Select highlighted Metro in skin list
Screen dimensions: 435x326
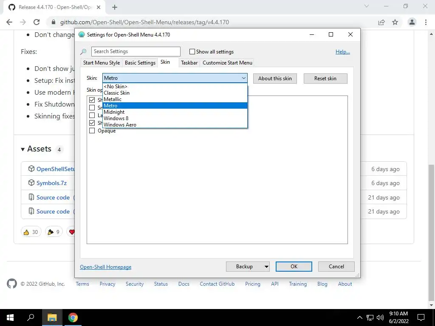point(175,106)
